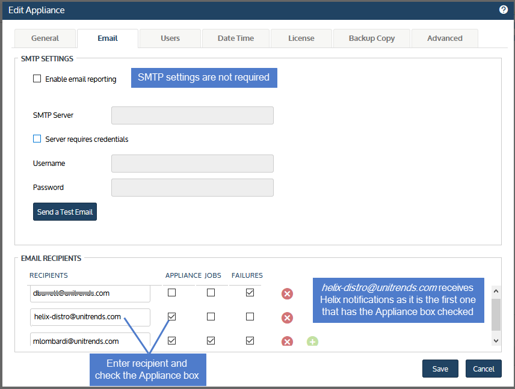Cancel editing the appliance

point(483,369)
